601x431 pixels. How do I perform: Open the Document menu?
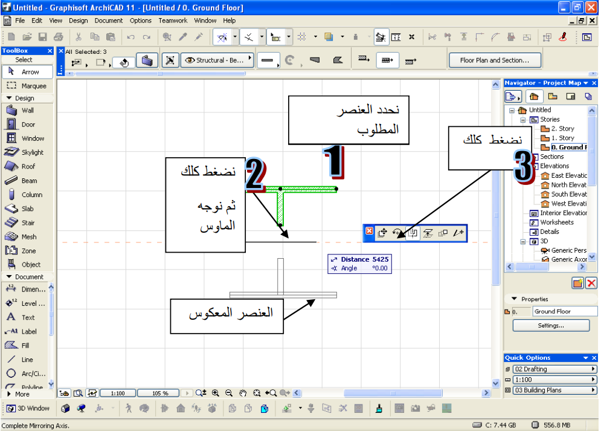pos(108,21)
